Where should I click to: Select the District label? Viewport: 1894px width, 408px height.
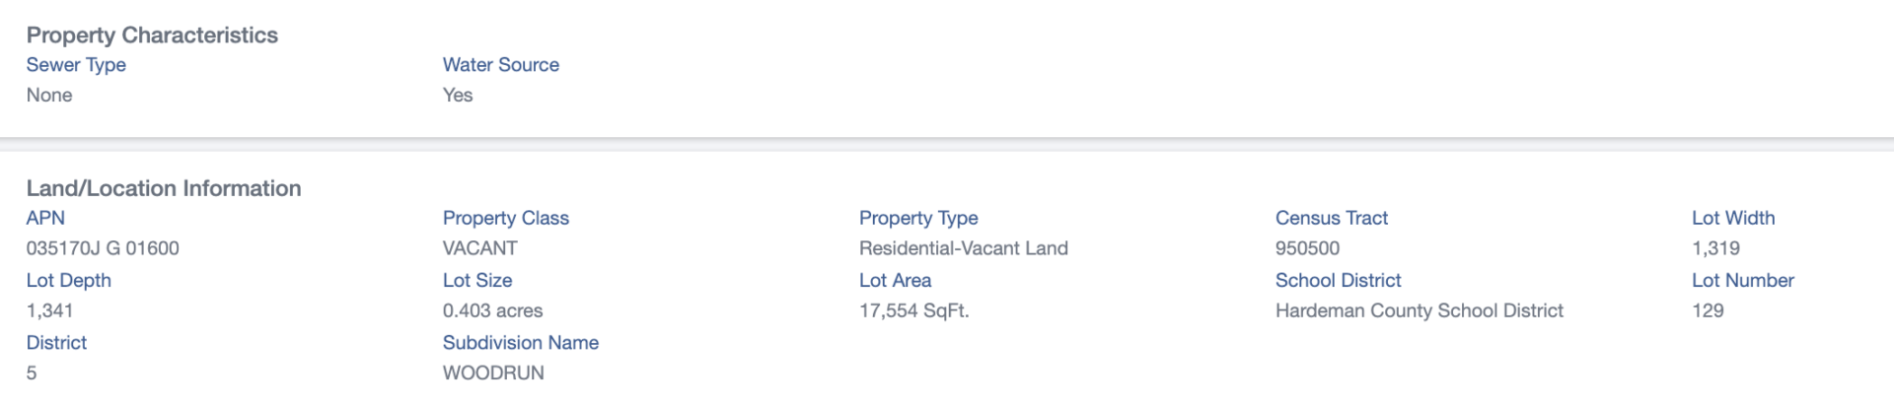tap(56, 342)
